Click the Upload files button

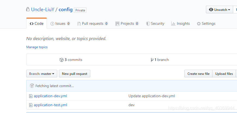pyautogui.click(x=224, y=74)
